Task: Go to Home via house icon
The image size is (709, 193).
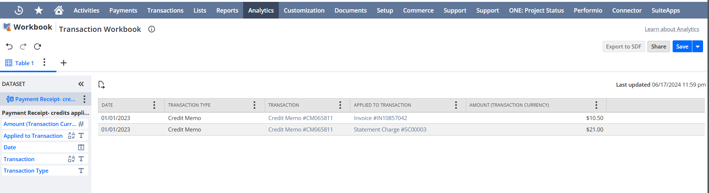Action: click(59, 10)
